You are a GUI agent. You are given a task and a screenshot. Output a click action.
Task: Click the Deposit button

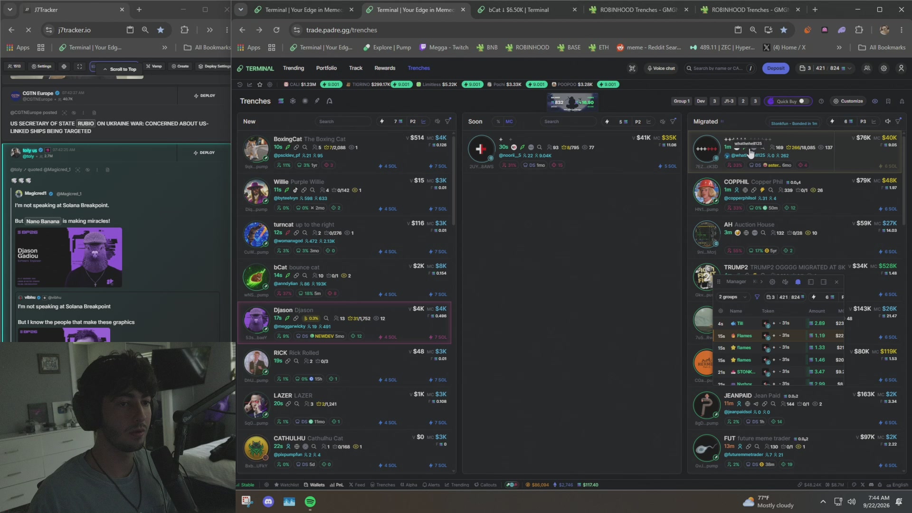pos(776,68)
